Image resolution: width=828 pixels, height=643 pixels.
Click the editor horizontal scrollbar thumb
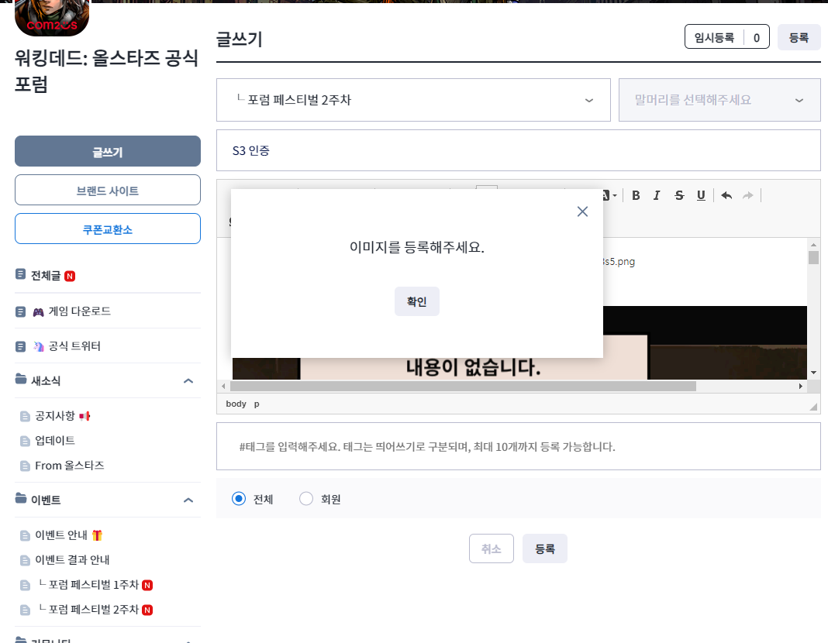tap(463, 386)
